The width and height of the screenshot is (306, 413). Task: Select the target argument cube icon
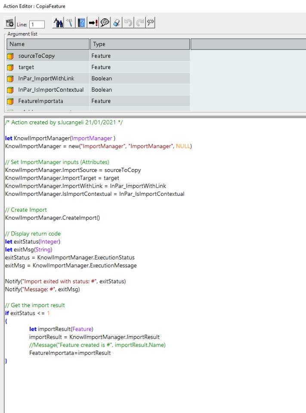(x=10, y=67)
